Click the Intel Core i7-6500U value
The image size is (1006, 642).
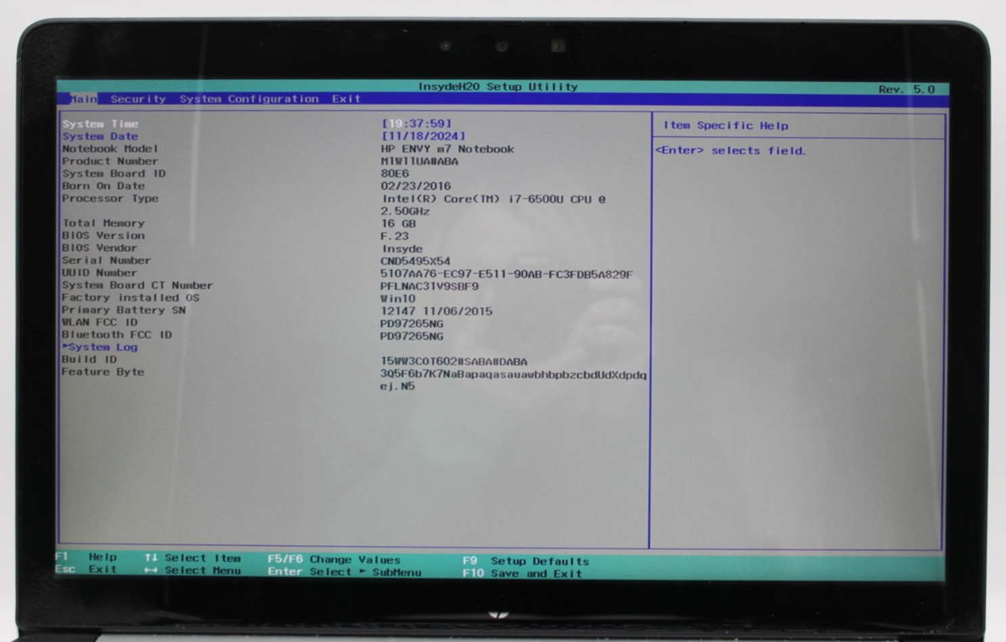(494, 199)
